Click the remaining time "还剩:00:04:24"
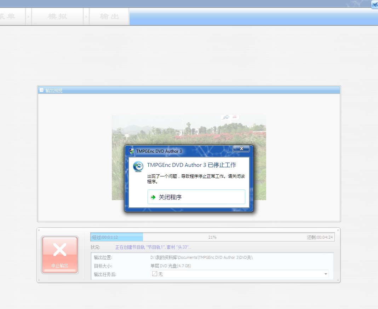 (x=320, y=237)
